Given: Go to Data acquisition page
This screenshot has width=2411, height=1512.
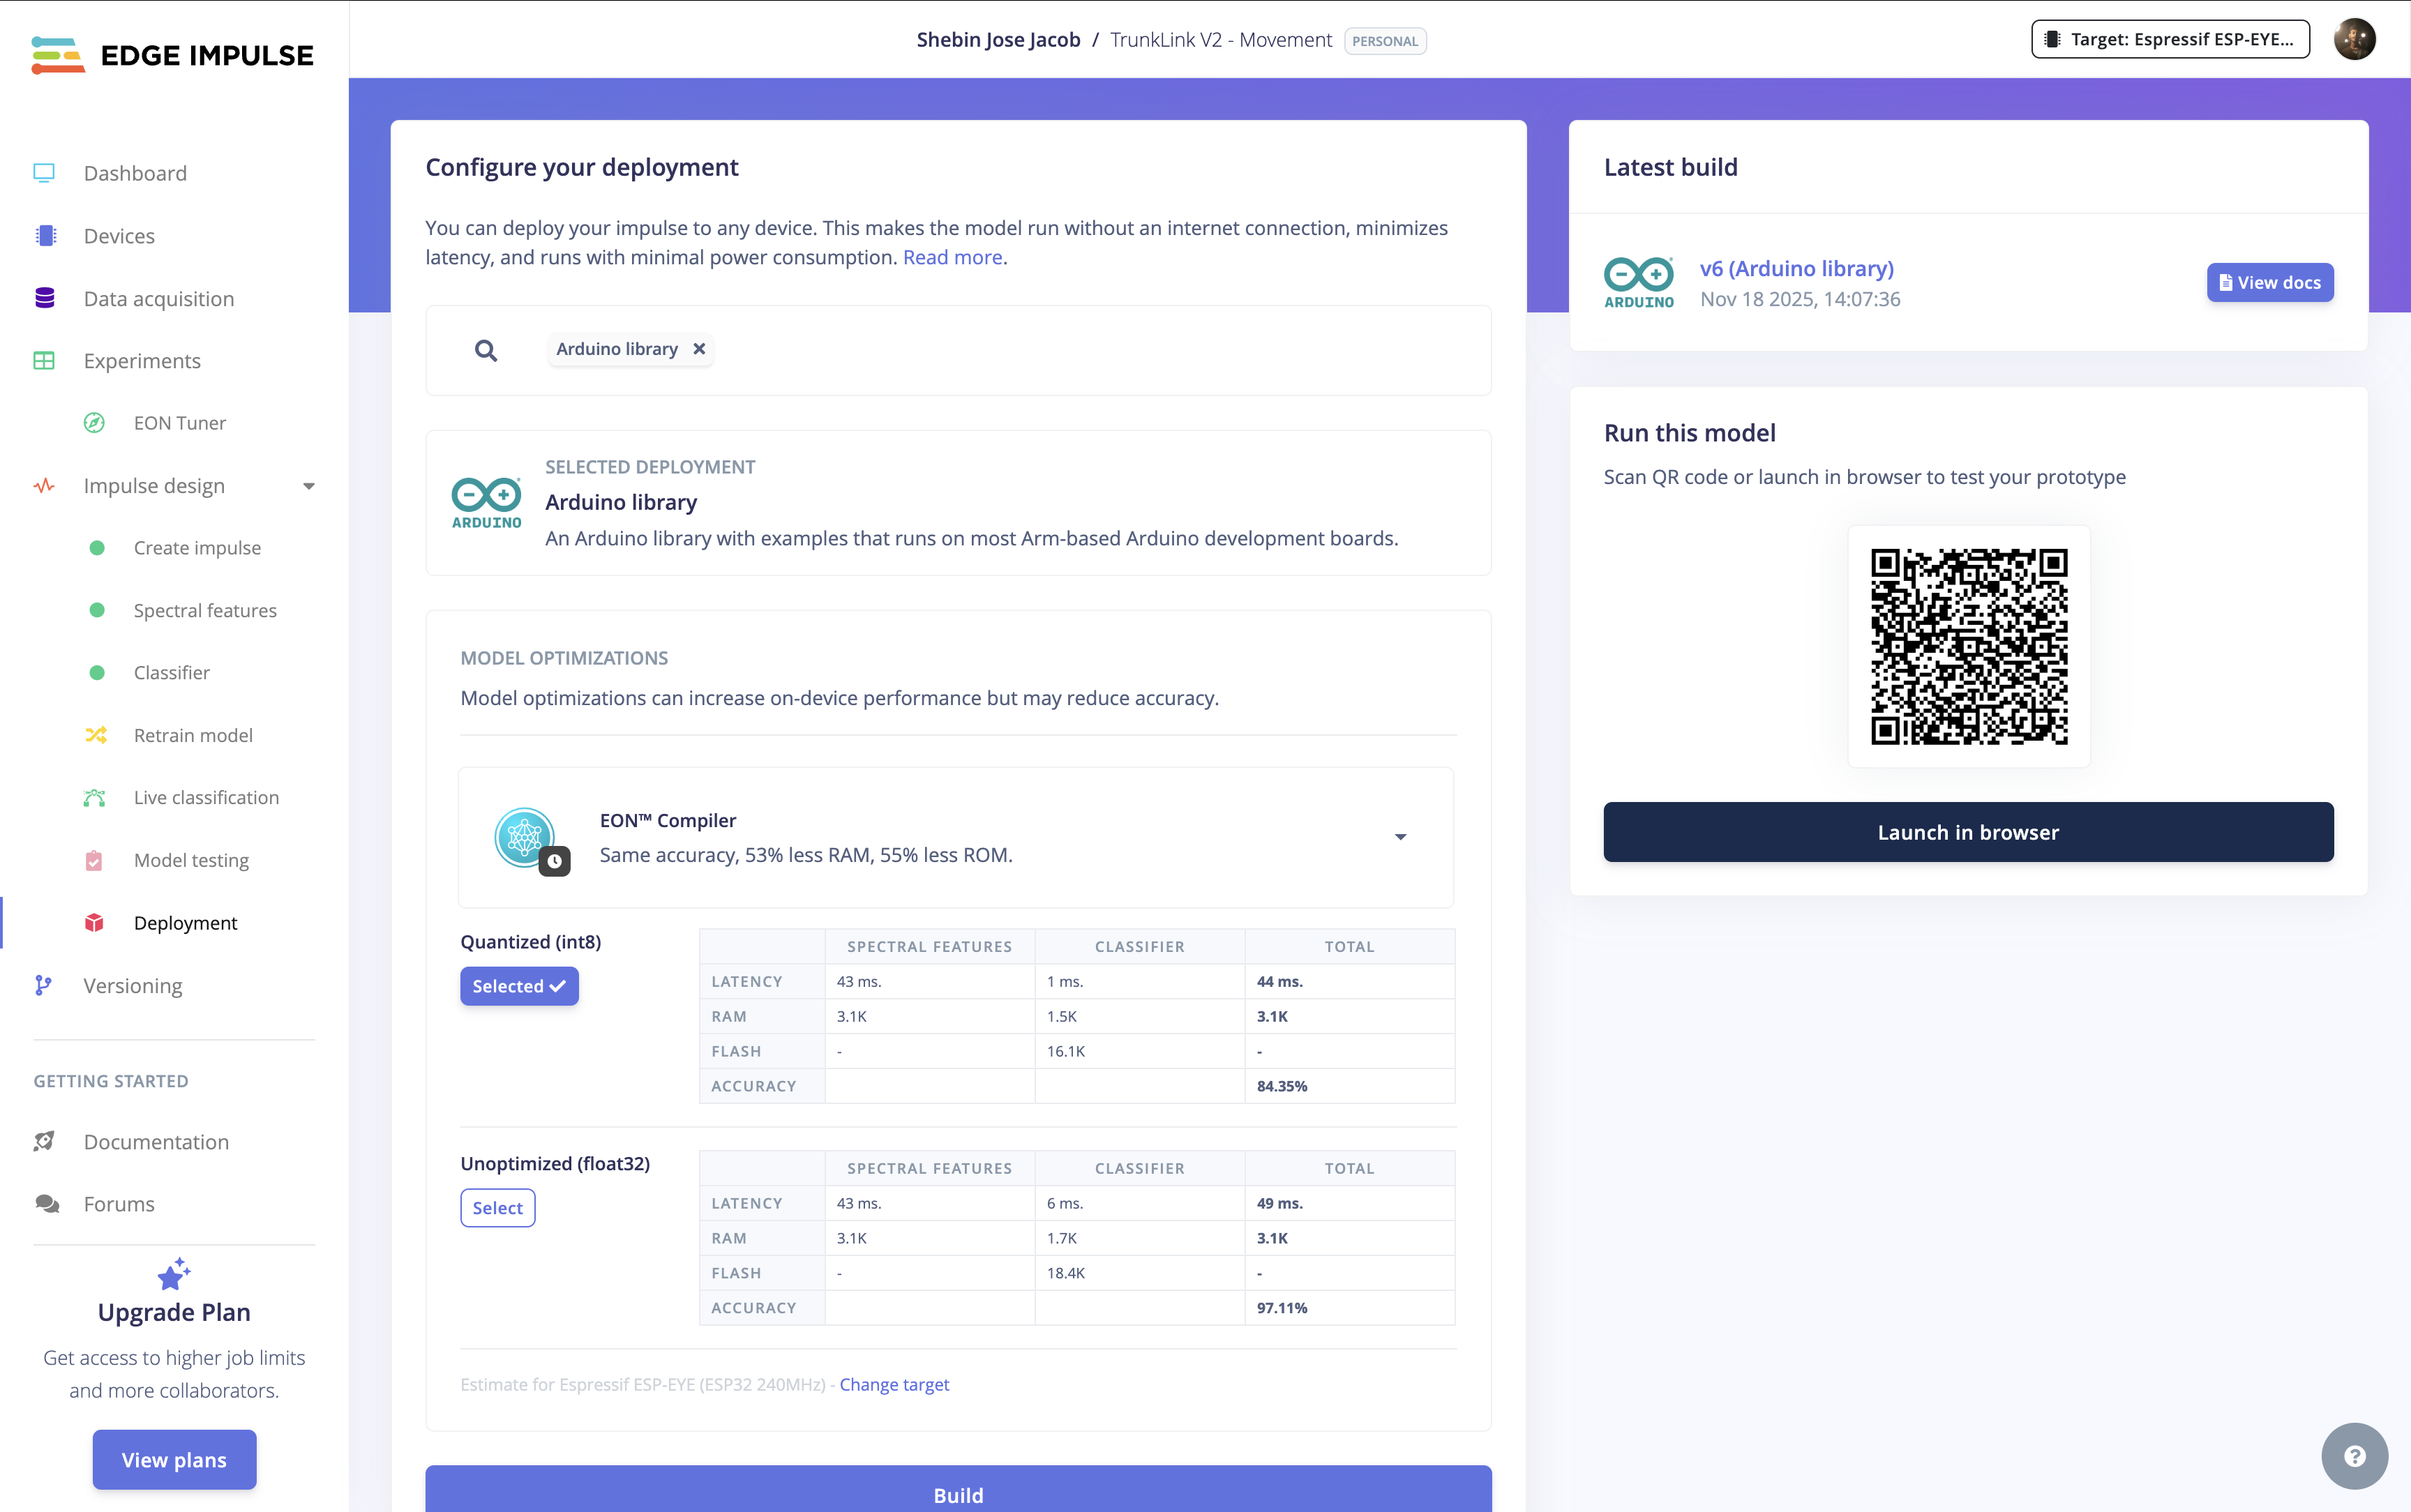Looking at the screenshot, I should click(158, 298).
